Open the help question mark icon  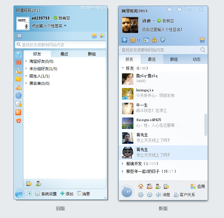(170, 10)
